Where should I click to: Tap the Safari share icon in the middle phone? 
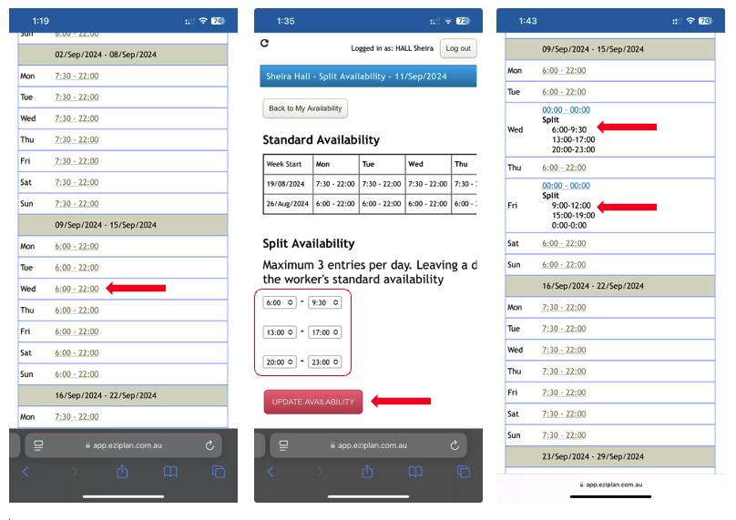(367, 471)
